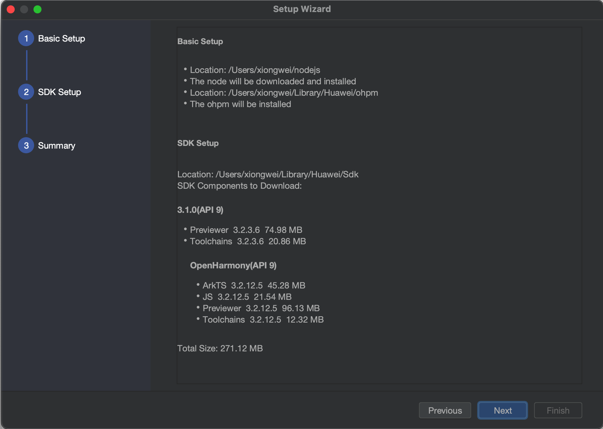Click 'SDK Components to Download:' text

[x=240, y=186]
